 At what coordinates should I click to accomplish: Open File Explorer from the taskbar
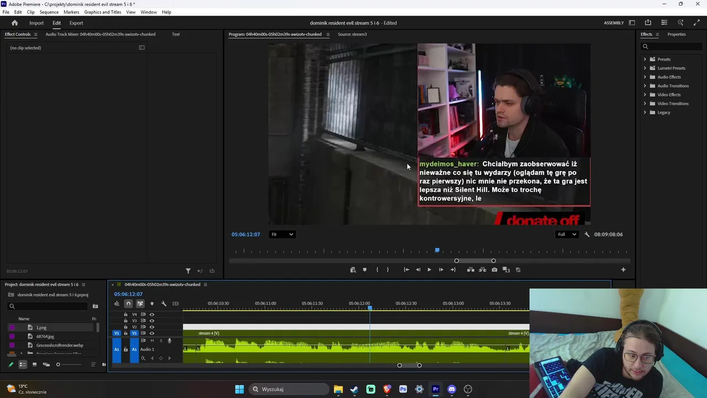coord(338,389)
